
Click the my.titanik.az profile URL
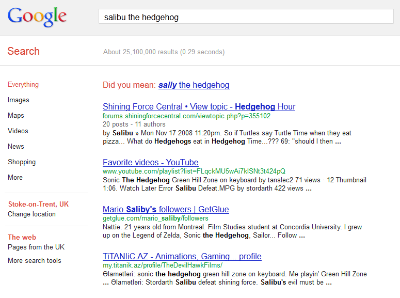point(163,265)
